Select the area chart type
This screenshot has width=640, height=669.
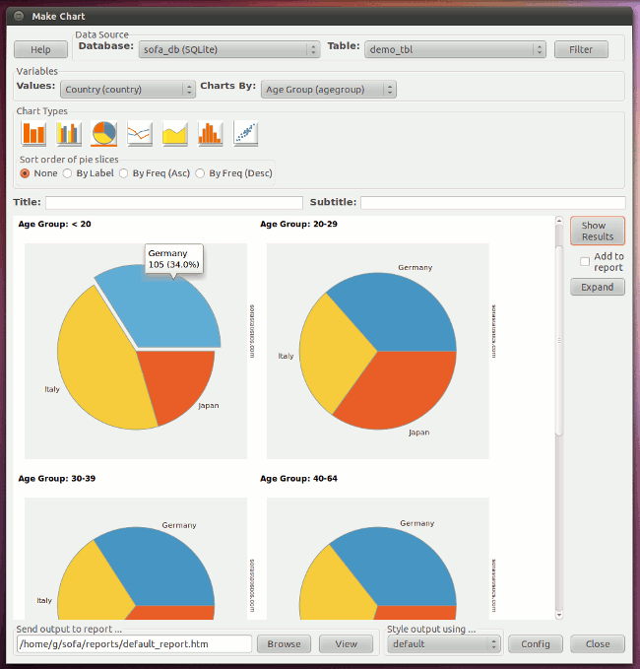(x=175, y=133)
